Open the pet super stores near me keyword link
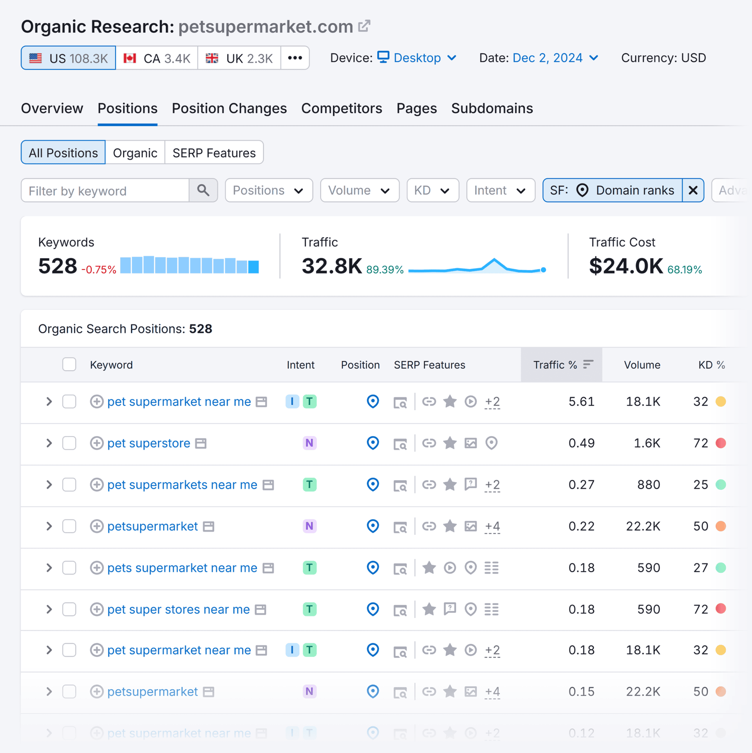Viewport: 752px width, 753px height. tap(178, 609)
